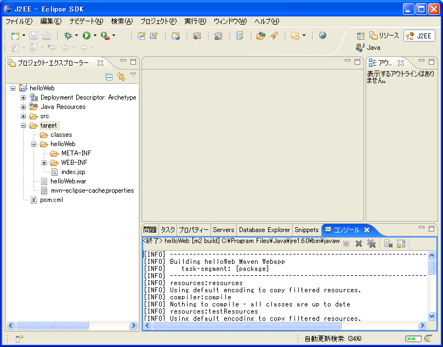This screenshot has height=347, width=443.
Task: Toggle the console Scroll Lock button
Action: [x=401, y=244]
